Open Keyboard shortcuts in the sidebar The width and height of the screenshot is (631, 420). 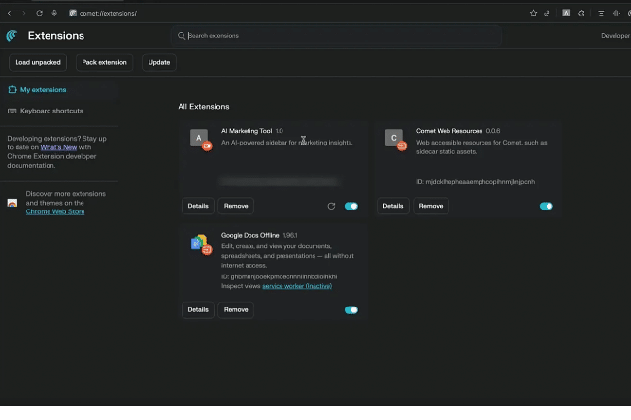coord(50,111)
